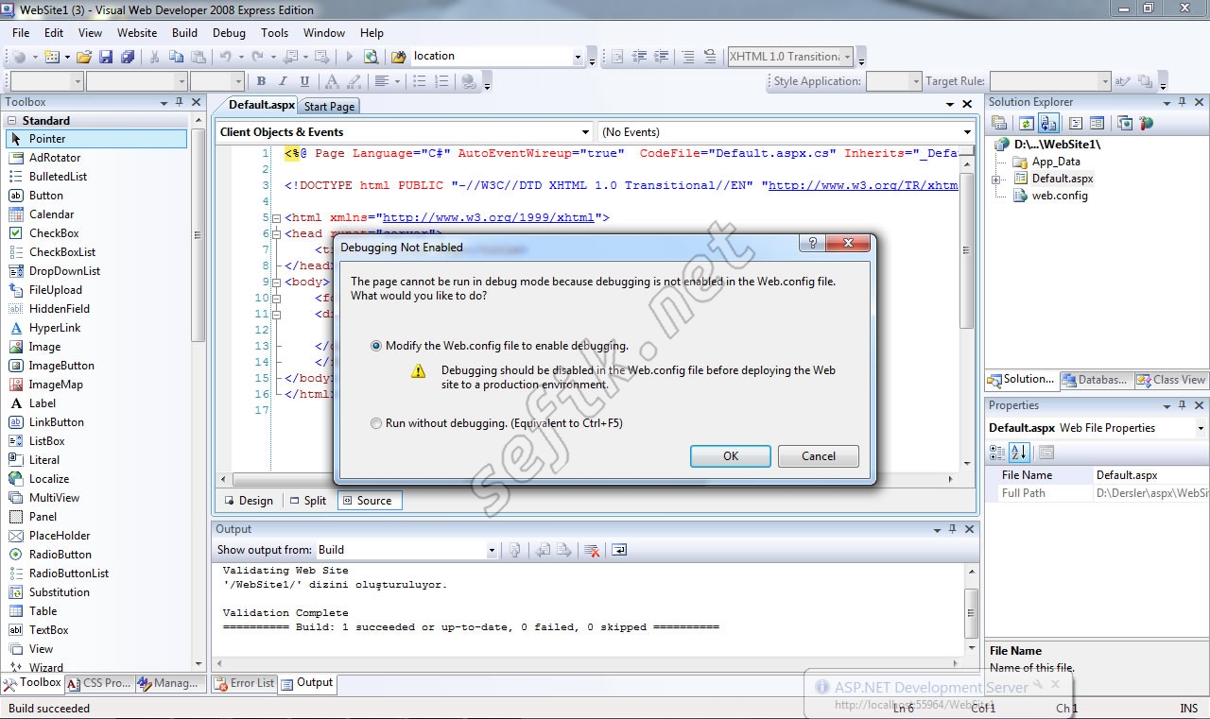The height and width of the screenshot is (719, 1210).
Task: Open the location find combo box dropdown
Action: pyautogui.click(x=578, y=57)
